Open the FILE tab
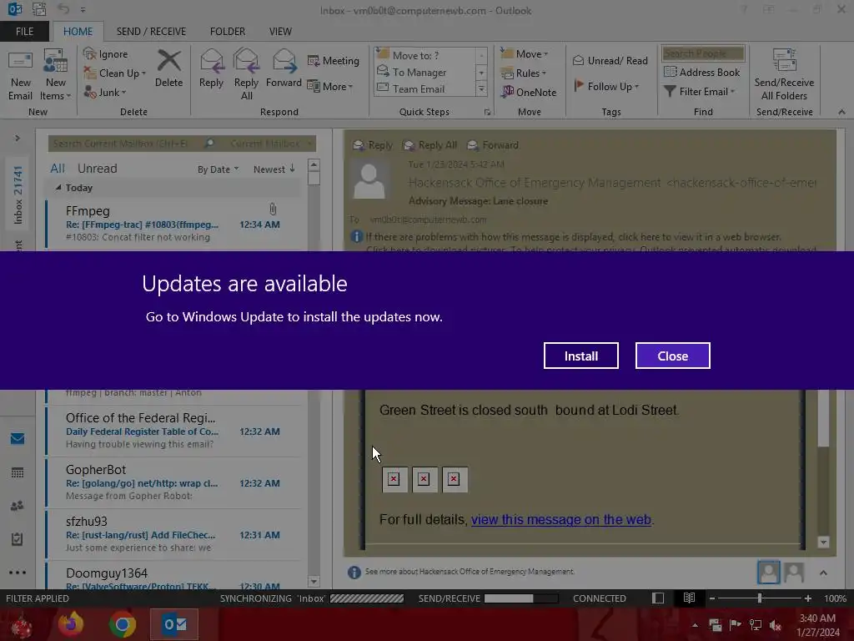 click(x=24, y=31)
